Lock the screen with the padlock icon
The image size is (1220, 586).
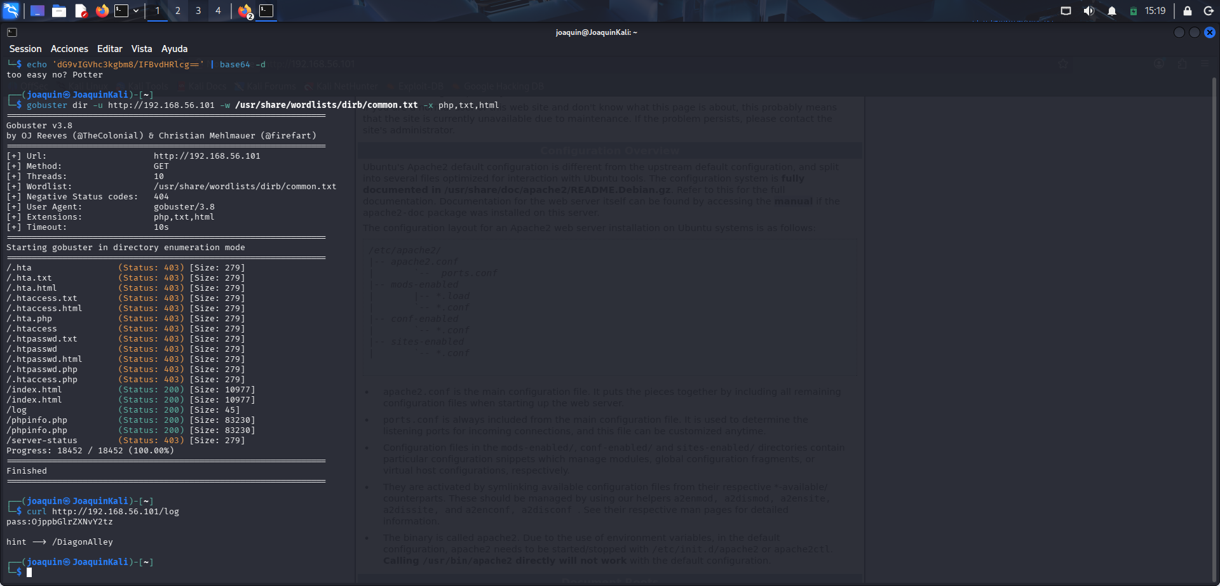(1187, 11)
